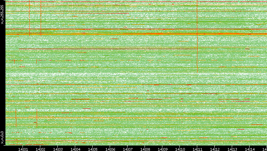Click the 14:11 time label
The image size is (267, 151).
[197, 149]
